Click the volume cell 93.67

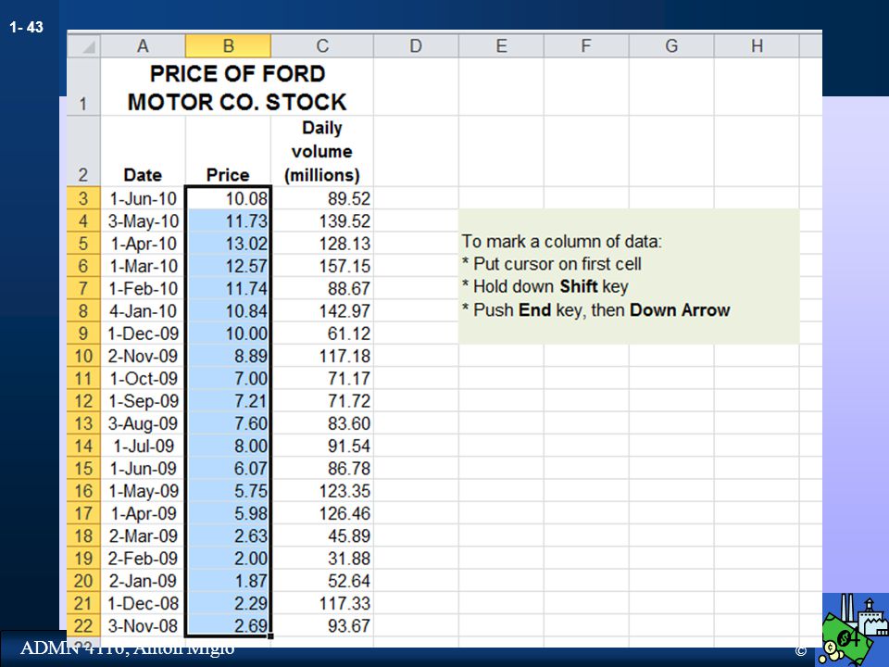(322, 625)
